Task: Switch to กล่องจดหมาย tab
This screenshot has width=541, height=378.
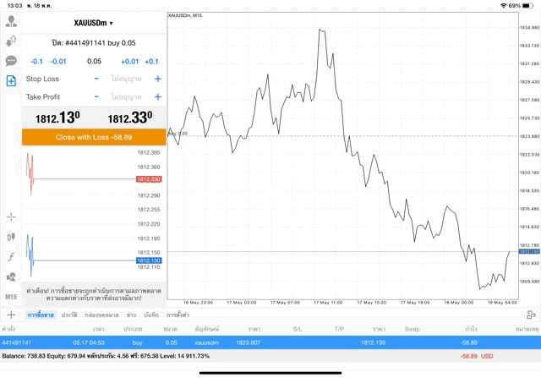Action: click(x=101, y=315)
